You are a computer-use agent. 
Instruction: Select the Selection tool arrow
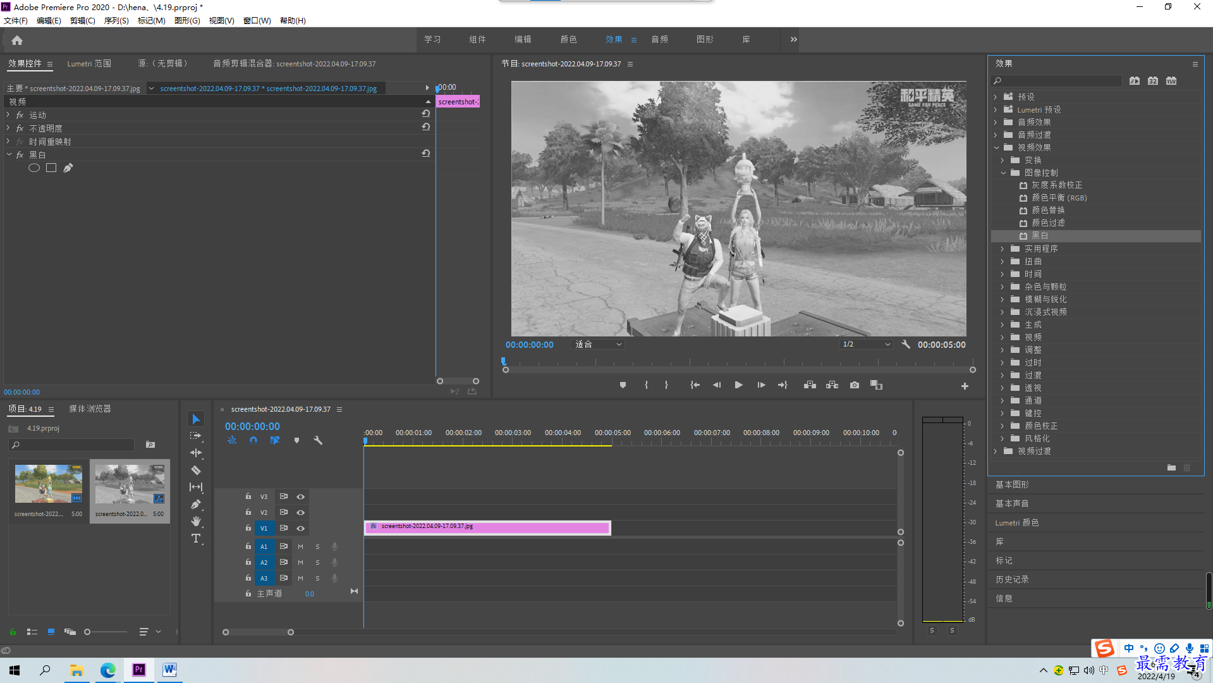click(196, 419)
